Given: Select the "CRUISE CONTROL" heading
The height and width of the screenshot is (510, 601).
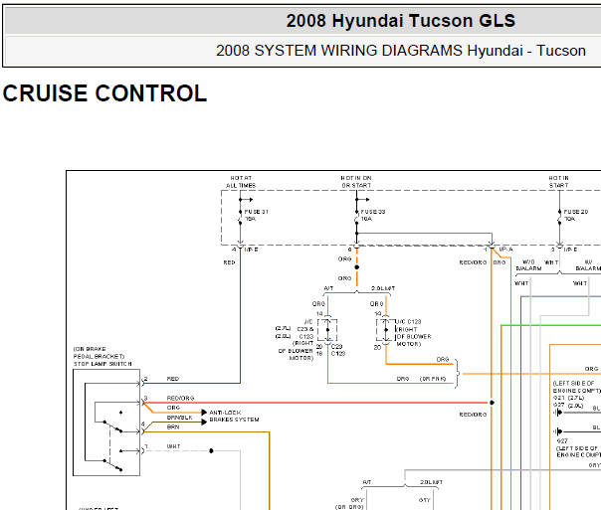Looking at the screenshot, I should coord(104,93).
